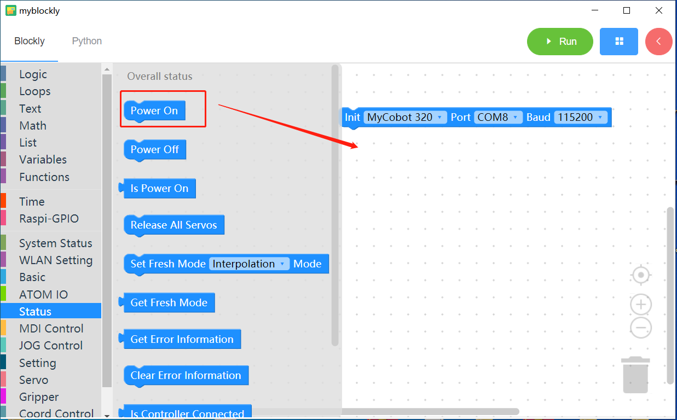Open the JOG Control category
Image resolution: width=677 pixels, height=420 pixels.
coord(51,346)
